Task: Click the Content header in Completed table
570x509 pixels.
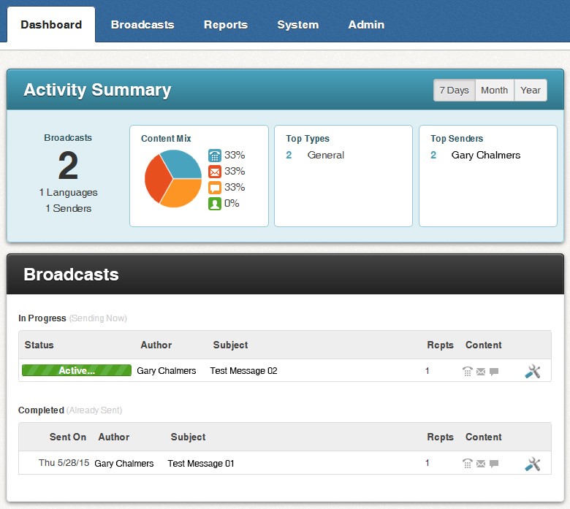Action: point(484,437)
